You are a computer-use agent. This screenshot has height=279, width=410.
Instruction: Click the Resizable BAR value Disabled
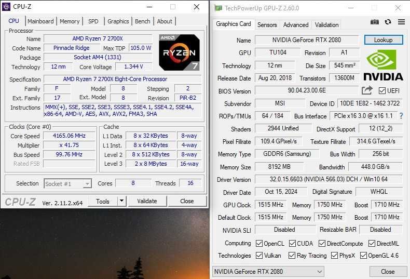[381, 230]
